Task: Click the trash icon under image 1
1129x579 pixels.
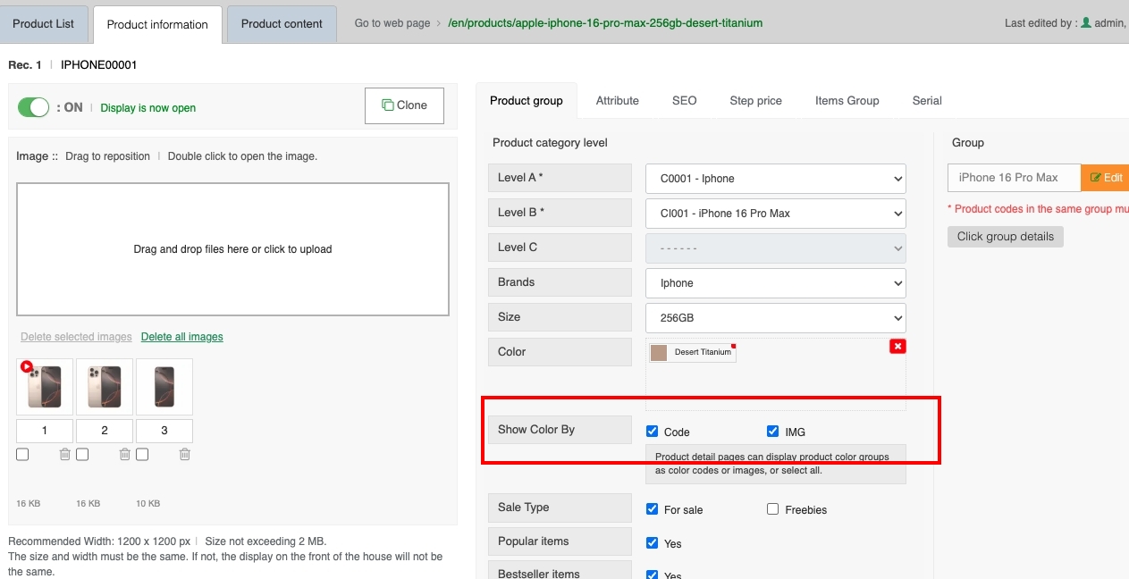Action: click(65, 455)
